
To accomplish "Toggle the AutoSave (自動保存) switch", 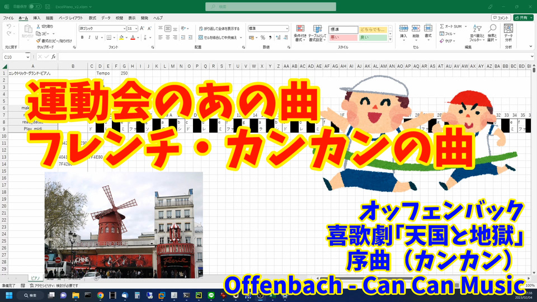I will click(35, 7).
